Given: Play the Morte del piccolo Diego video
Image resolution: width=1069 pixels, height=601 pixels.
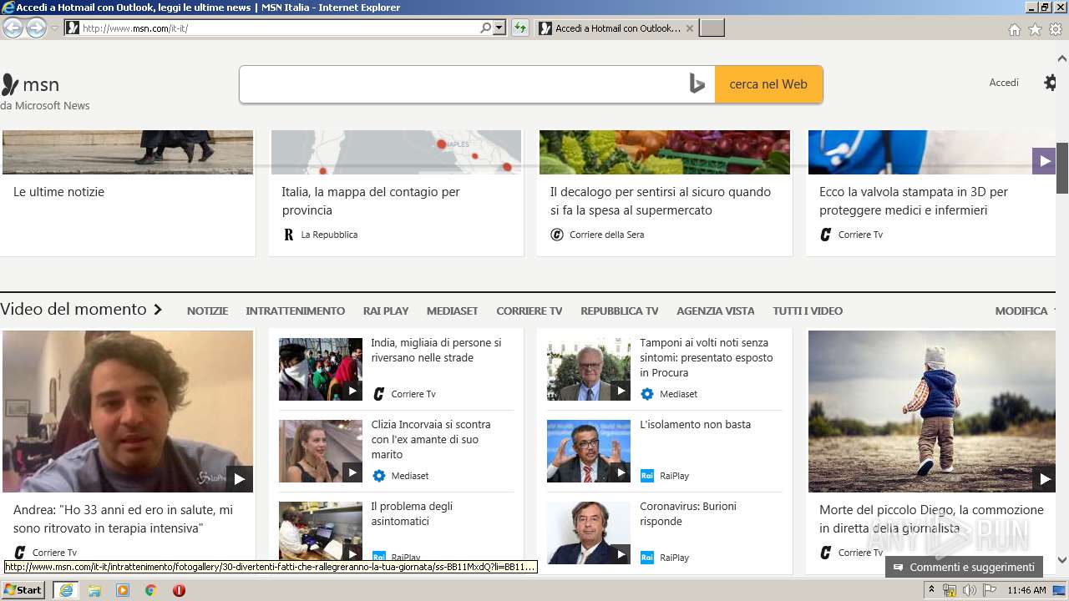Looking at the screenshot, I should [x=932, y=412].
